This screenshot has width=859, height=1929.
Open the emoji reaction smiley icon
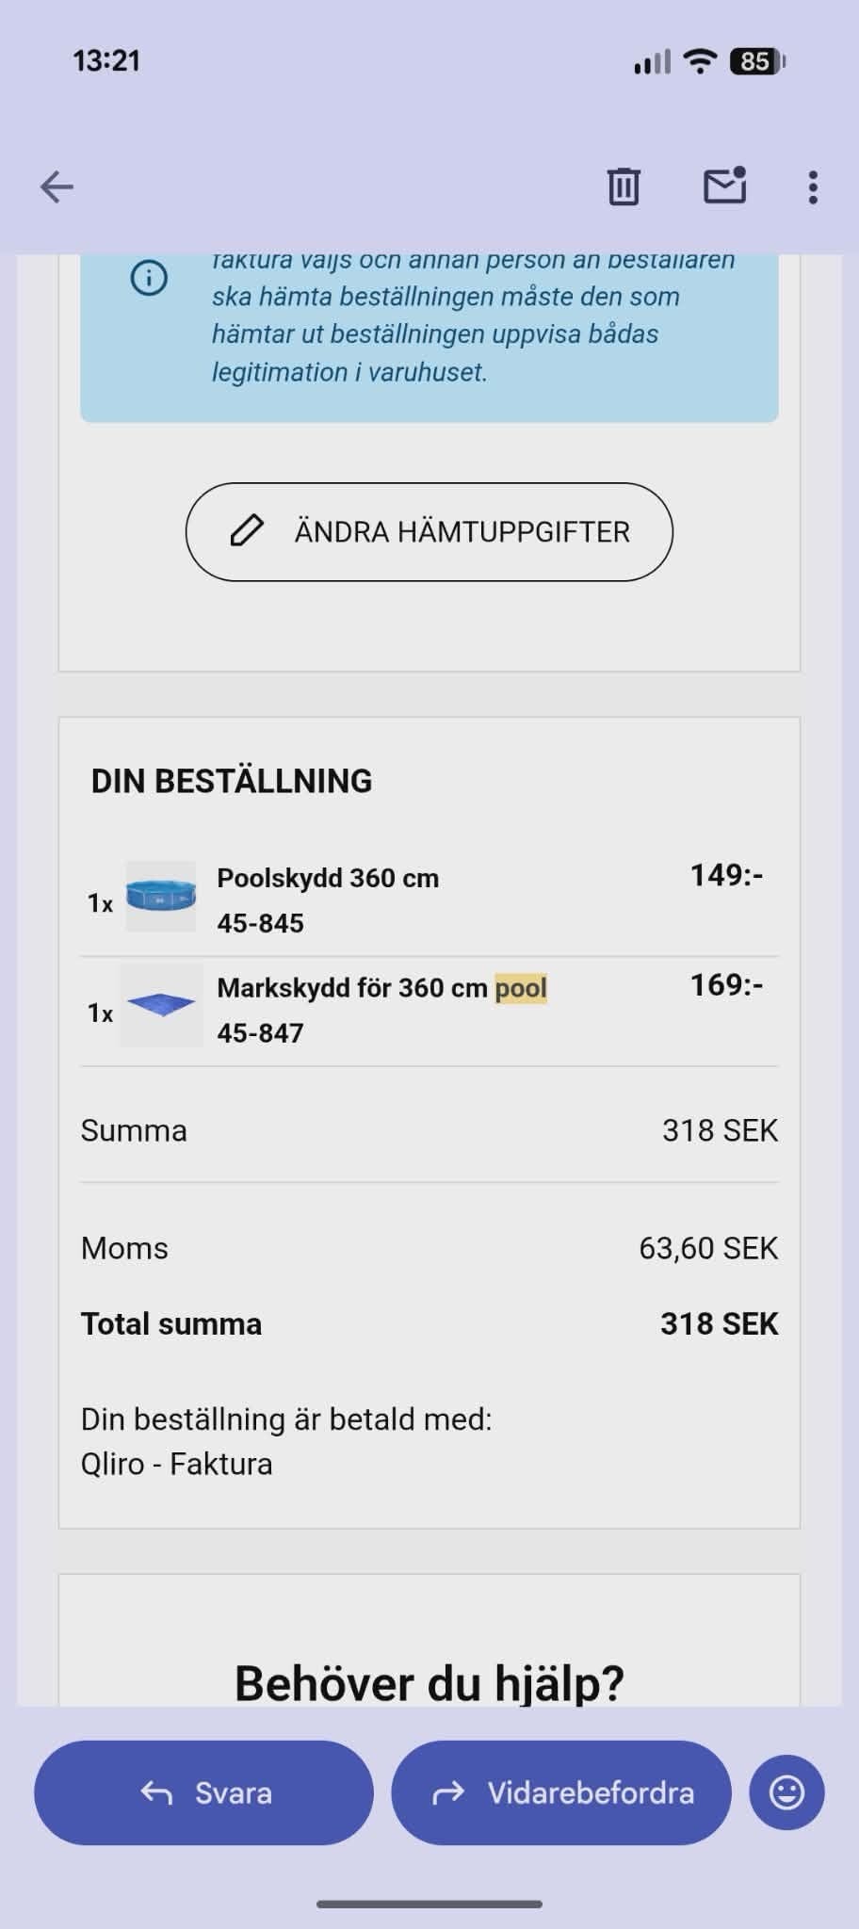click(786, 1791)
